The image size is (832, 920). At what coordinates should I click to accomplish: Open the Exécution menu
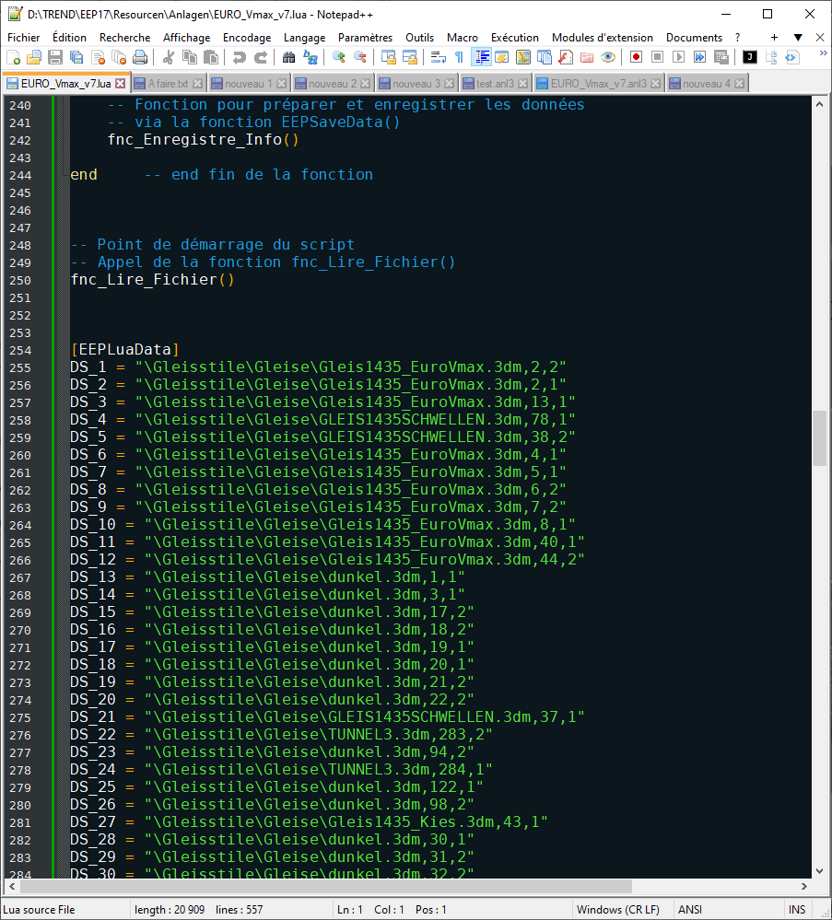pyautogui.click(x=515, y=38)
